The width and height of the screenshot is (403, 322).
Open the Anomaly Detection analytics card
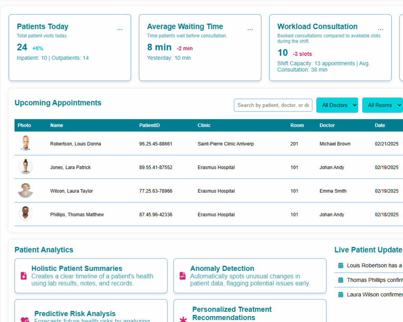click(250, 275)
